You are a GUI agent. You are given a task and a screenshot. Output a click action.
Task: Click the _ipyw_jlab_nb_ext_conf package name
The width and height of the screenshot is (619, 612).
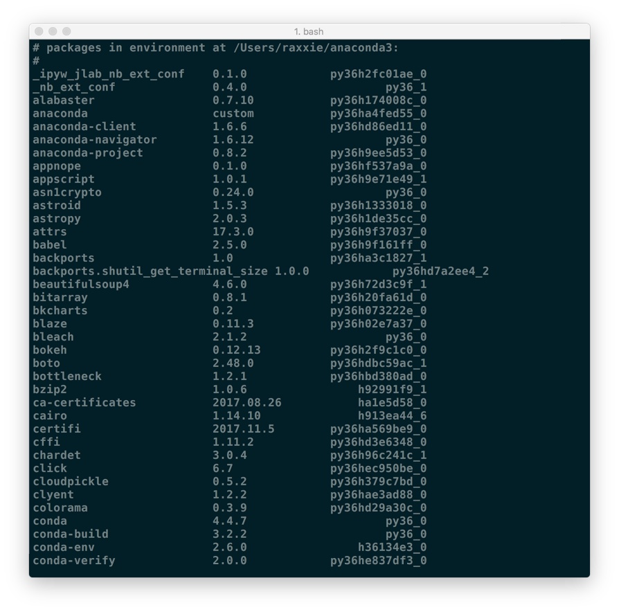(x=109, y=74)
